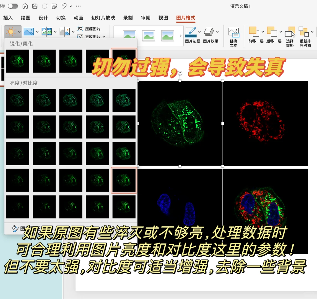Pick the last brightness/contrast preset in top row
Image resolution: width=317 pixels, height=299 pixels.
click(x=124, y=100)
